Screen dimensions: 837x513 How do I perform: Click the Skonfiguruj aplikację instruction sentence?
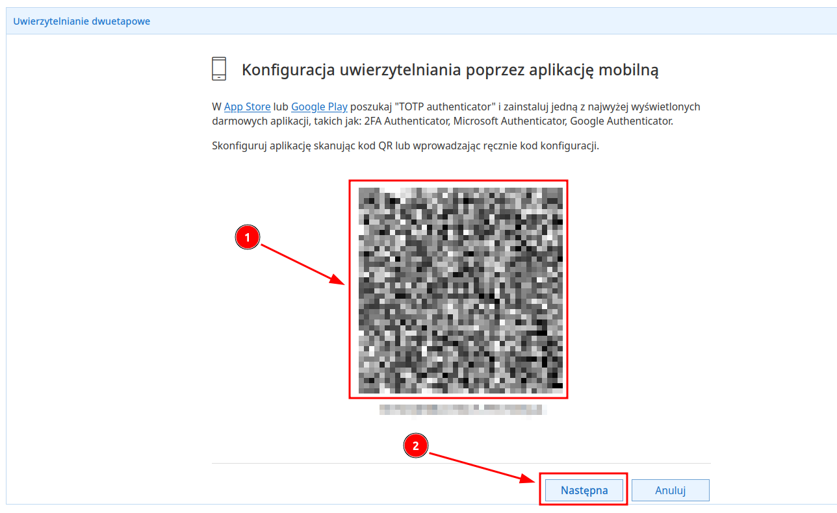406,145
